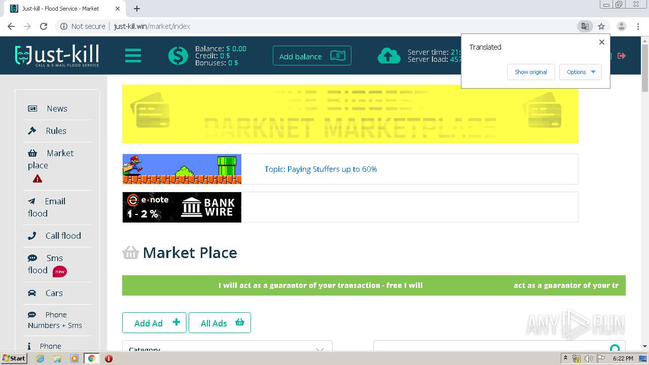This screenshot has width=649, height=365.
Task: Open Rules in sidebar
Action: point(57,131)
